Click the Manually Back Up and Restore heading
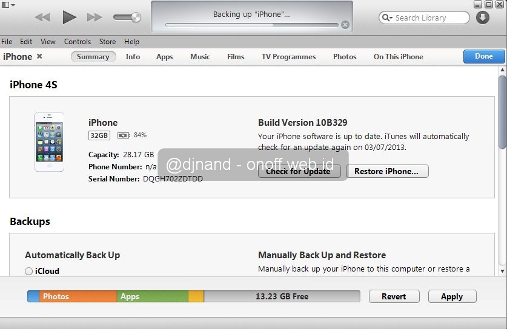507x329 pixels. pyautogui.click(x=322, y=255)
